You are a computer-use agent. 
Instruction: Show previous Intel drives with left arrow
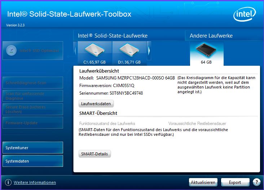pos(75,51)
